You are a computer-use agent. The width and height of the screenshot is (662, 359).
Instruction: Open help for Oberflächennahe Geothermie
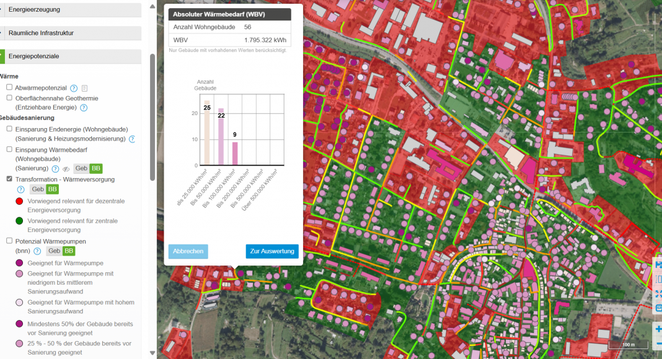pyautogui.click(x=84, y=108)
